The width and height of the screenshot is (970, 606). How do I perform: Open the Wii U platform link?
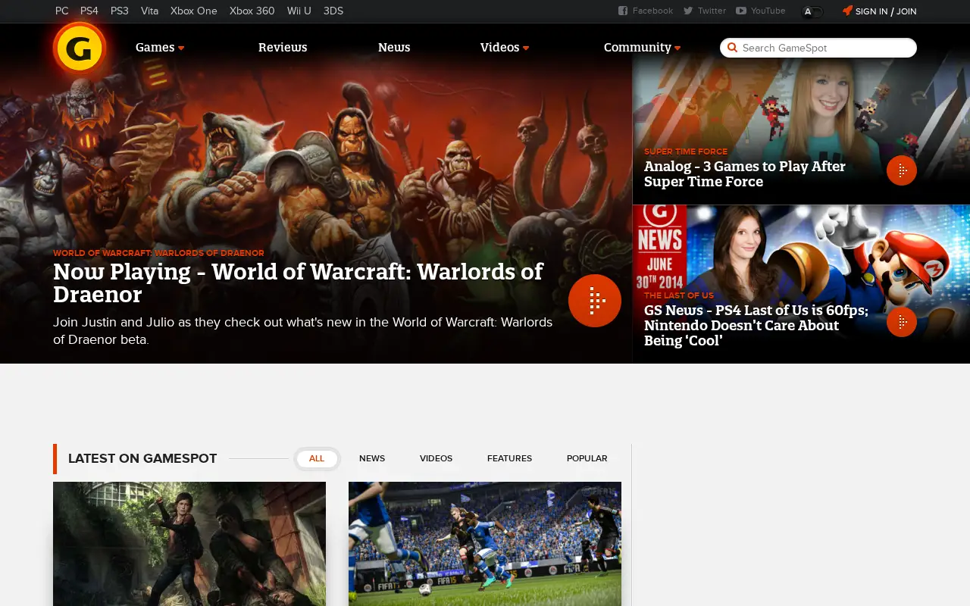299,11
